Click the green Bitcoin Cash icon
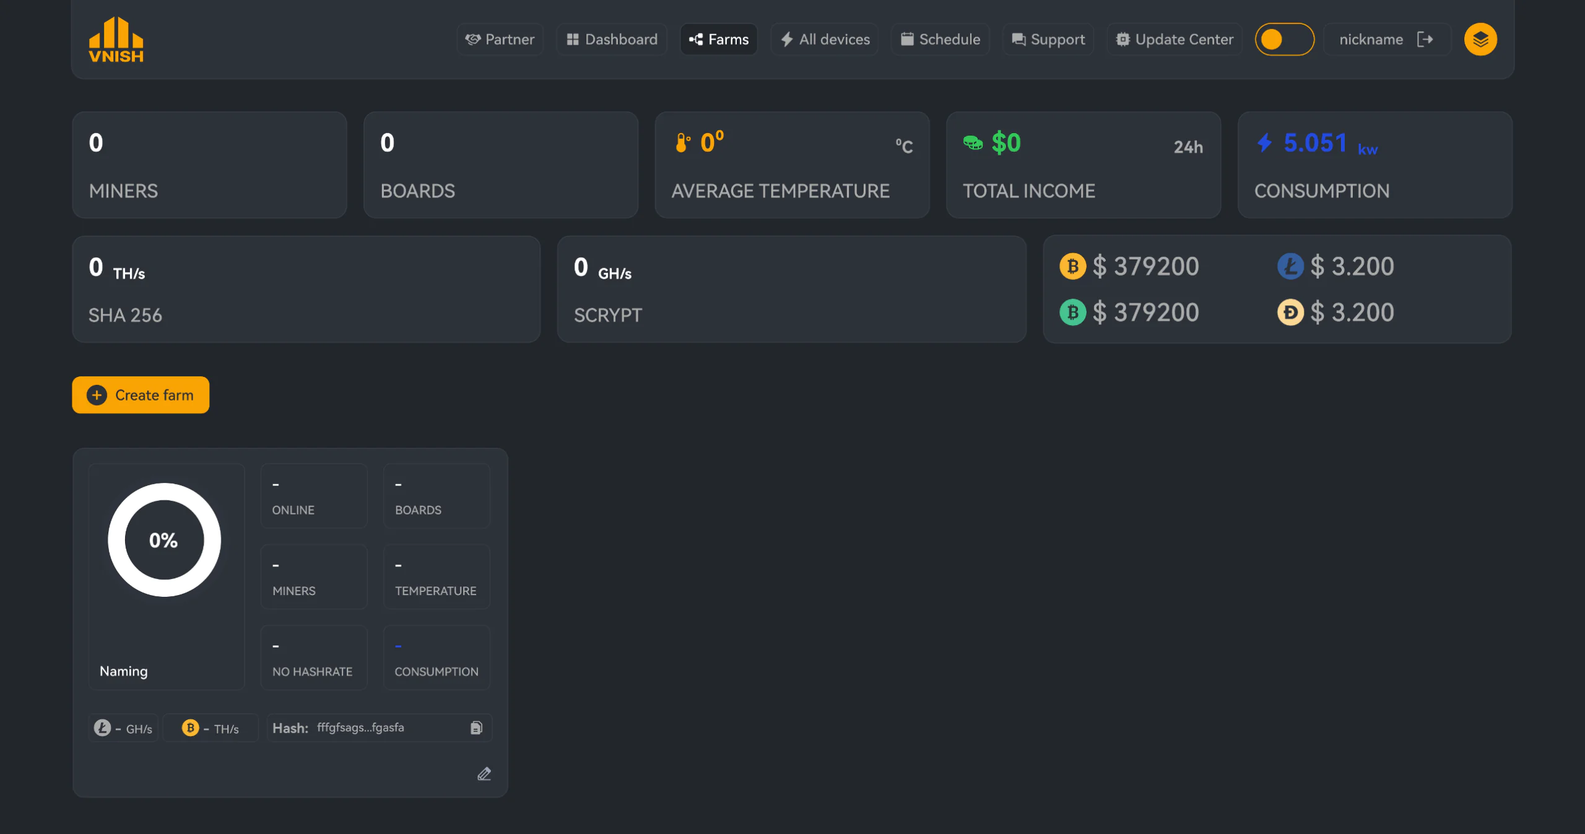The width and height of the screenshot is (1585, 834). pyautogui.click(x=1072, y=313)
